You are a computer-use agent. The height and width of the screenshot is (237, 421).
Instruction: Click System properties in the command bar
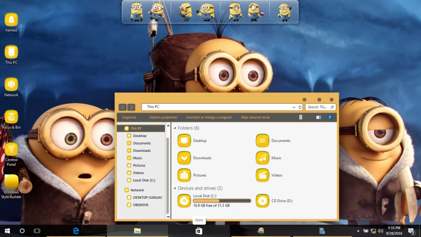click(x=163, y=117)
